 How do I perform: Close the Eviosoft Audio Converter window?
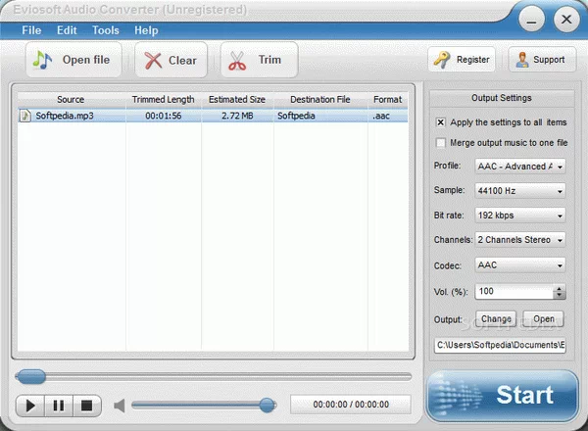[x=566, y=20]
